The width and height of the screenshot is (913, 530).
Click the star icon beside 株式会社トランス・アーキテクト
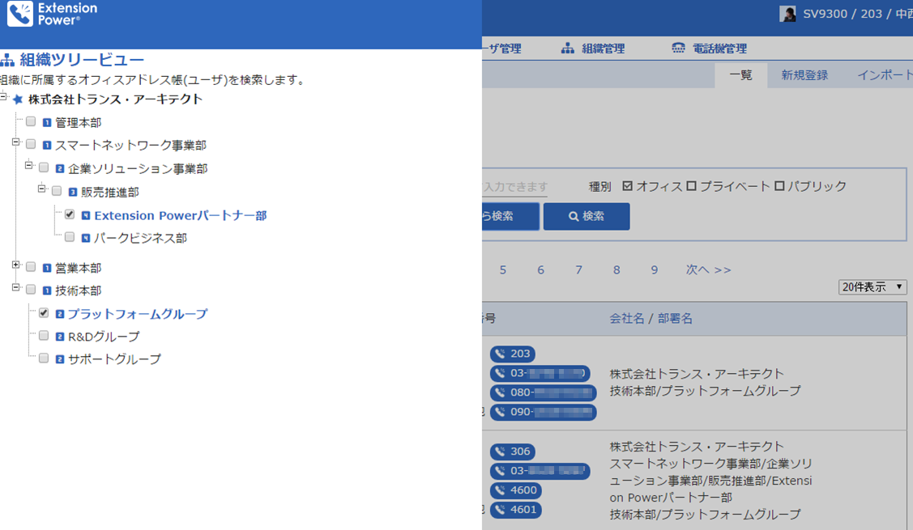(18, 100)
